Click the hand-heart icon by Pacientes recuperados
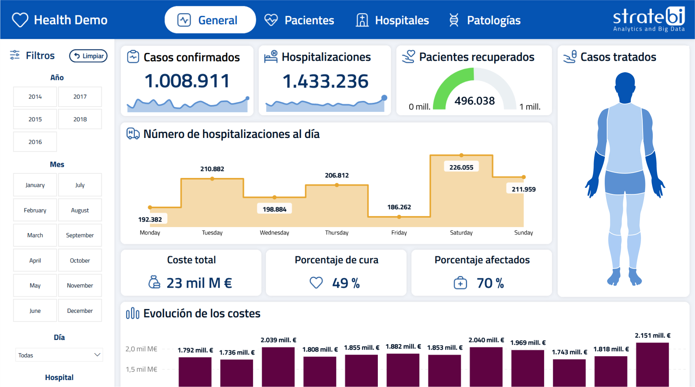This screenshot has width=695, height=387. click(x=408, y=57)
